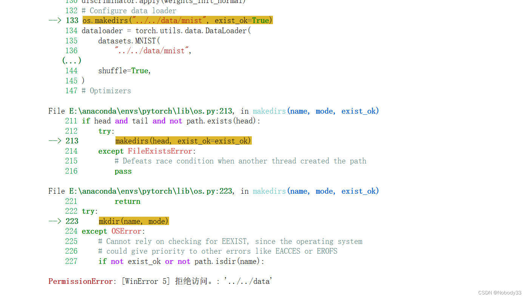Click the 'Defeats race condition' comment
The image size is (527, 299).
pyautogui.click(x=240, y=161)
